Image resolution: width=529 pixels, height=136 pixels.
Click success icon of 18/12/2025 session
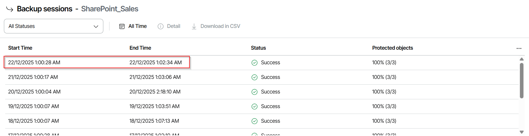254,121
